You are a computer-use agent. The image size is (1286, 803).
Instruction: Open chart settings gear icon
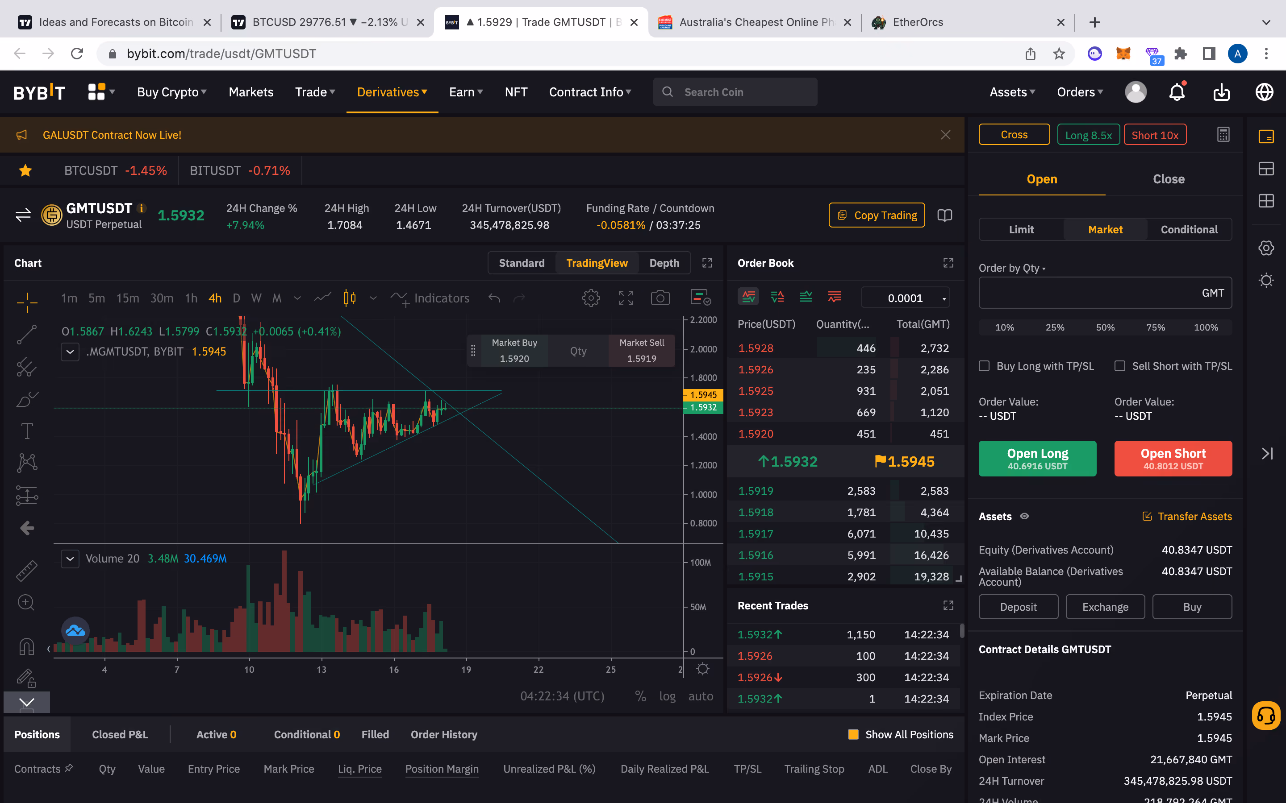(591, 298)
